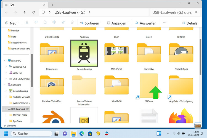Viewport: 207px width, 138px height.
Task: Open the Anzeigen dropdown menu
Action: 118,23
